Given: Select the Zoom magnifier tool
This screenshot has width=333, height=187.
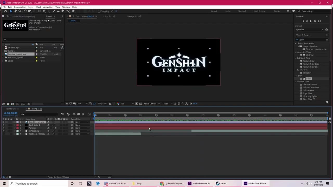Looking at the screenshot, I should [x=20, y=11].
